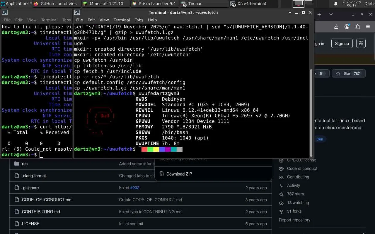Open the Report repository link

tap(294, 220)
